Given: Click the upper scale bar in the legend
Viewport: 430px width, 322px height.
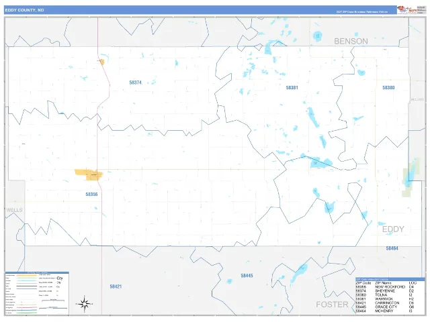Looking at the screenshot, I should 53,301.
